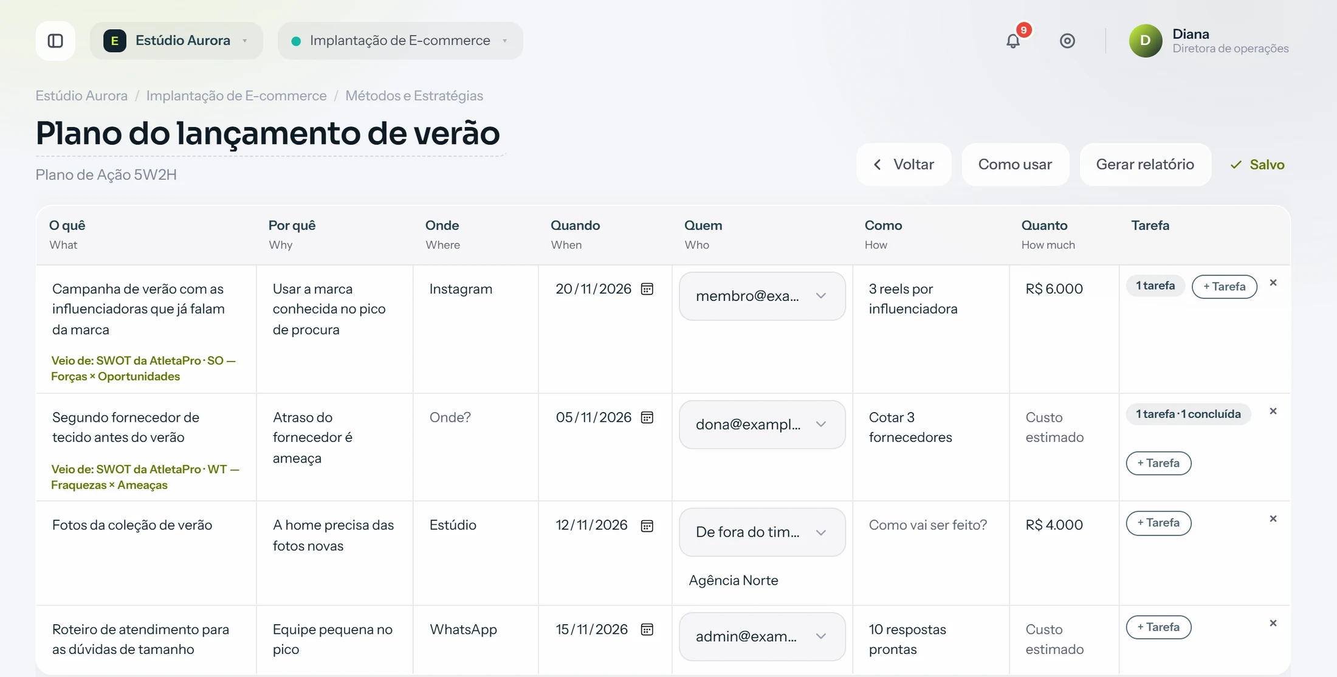Edit the R$ 6.000 cost cell

[x=1064, y=289]
